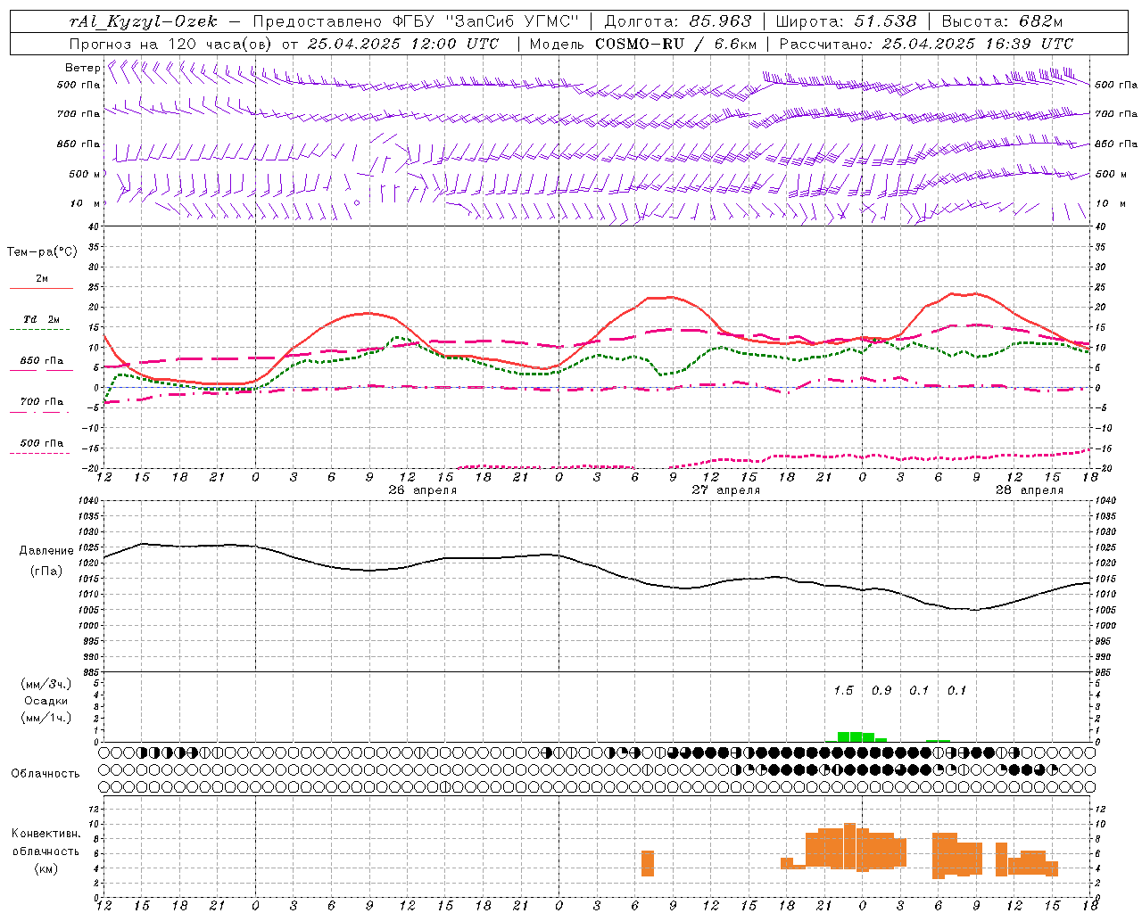
Task: Click the Td 2м dew point legend entry
Action: point(42,319)
